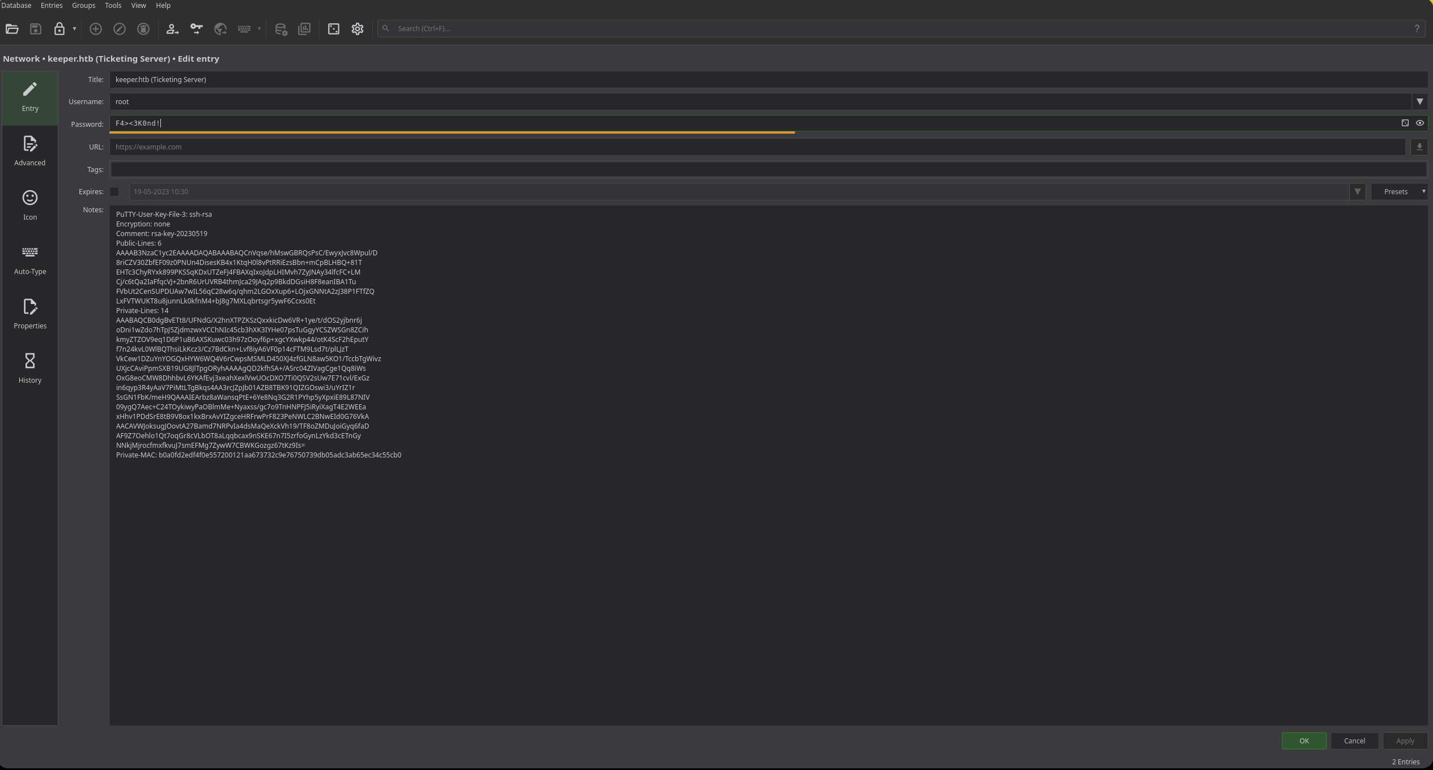The image size is (1433, 770).
Task: Copy username to clipboard toolbar icon
Action: pyautogui.click(x=172, y=29)
